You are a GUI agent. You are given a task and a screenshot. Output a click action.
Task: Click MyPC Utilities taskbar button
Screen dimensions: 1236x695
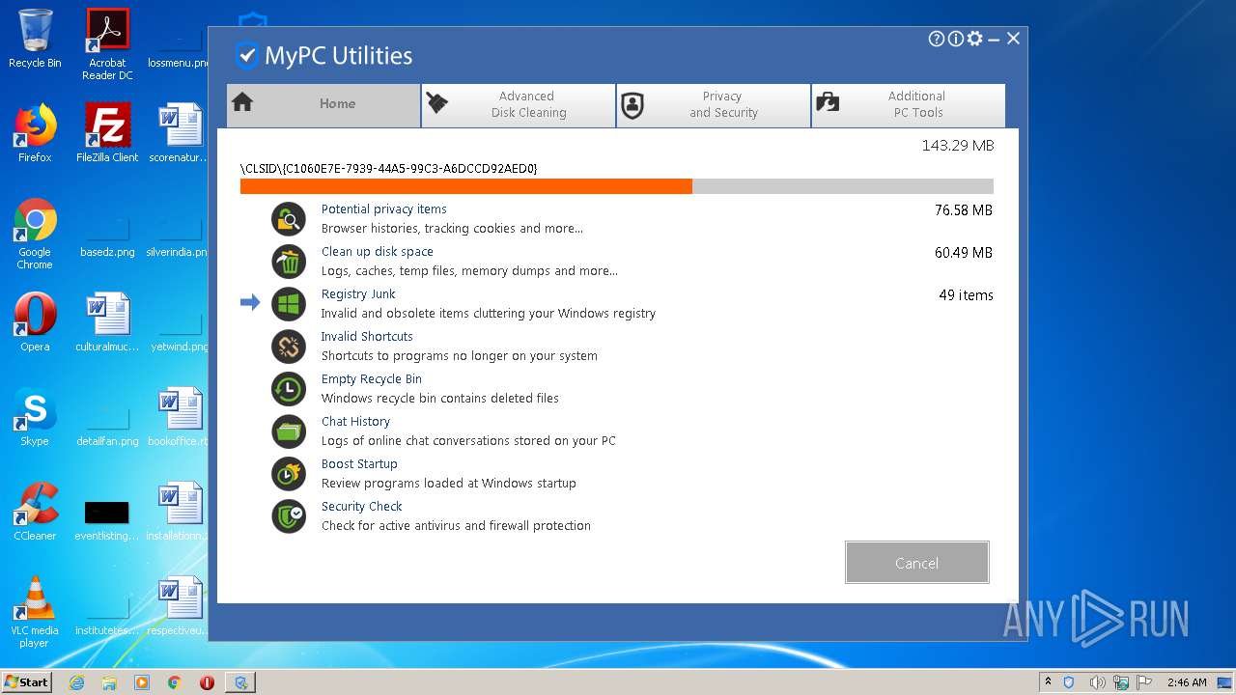coord(239,682)
